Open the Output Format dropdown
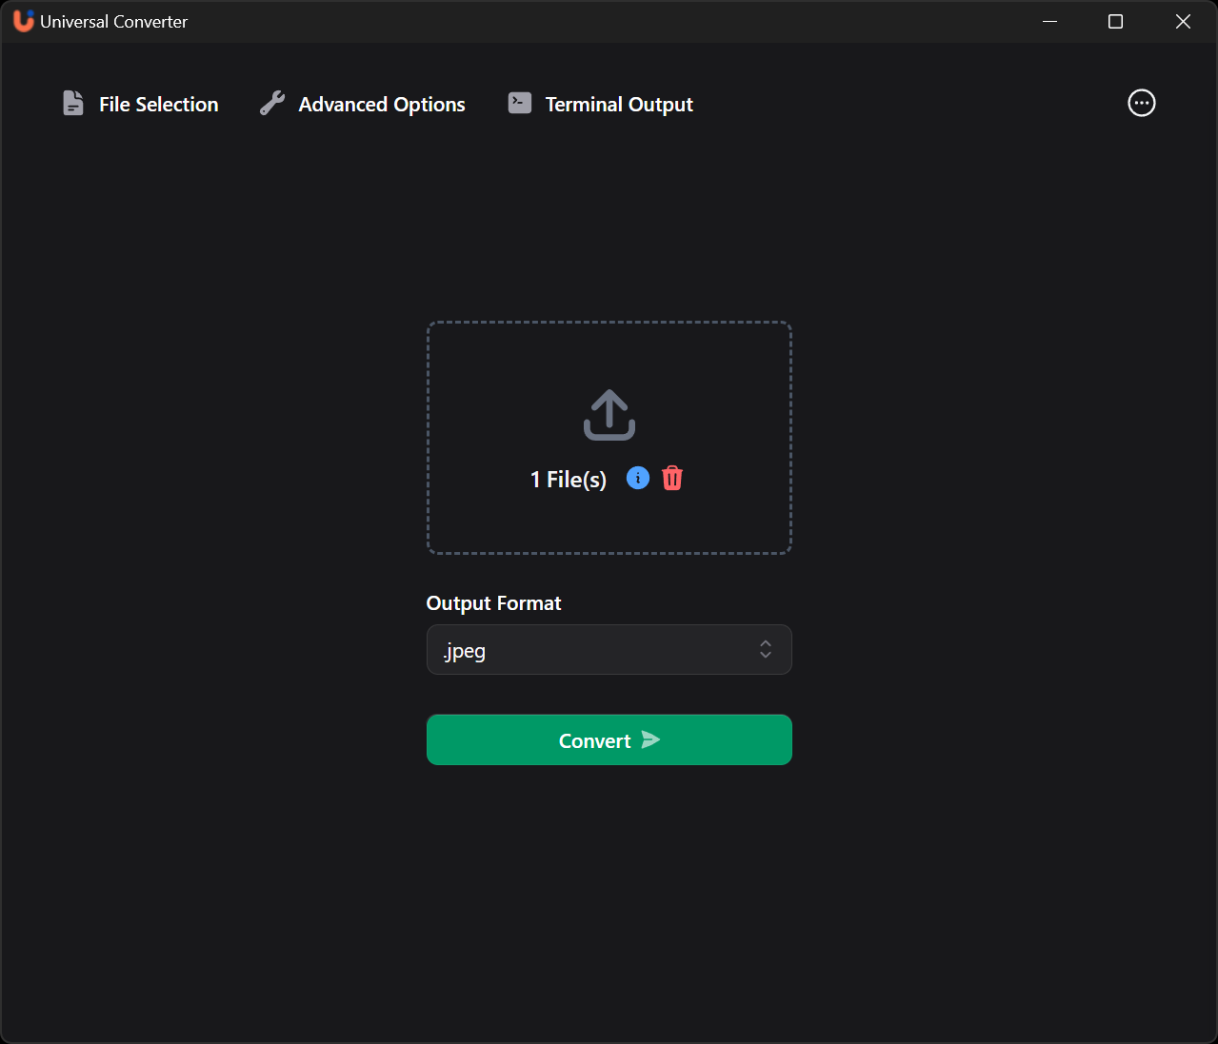This screenshot has width=1218, height=1044. (x=609, y=650)
